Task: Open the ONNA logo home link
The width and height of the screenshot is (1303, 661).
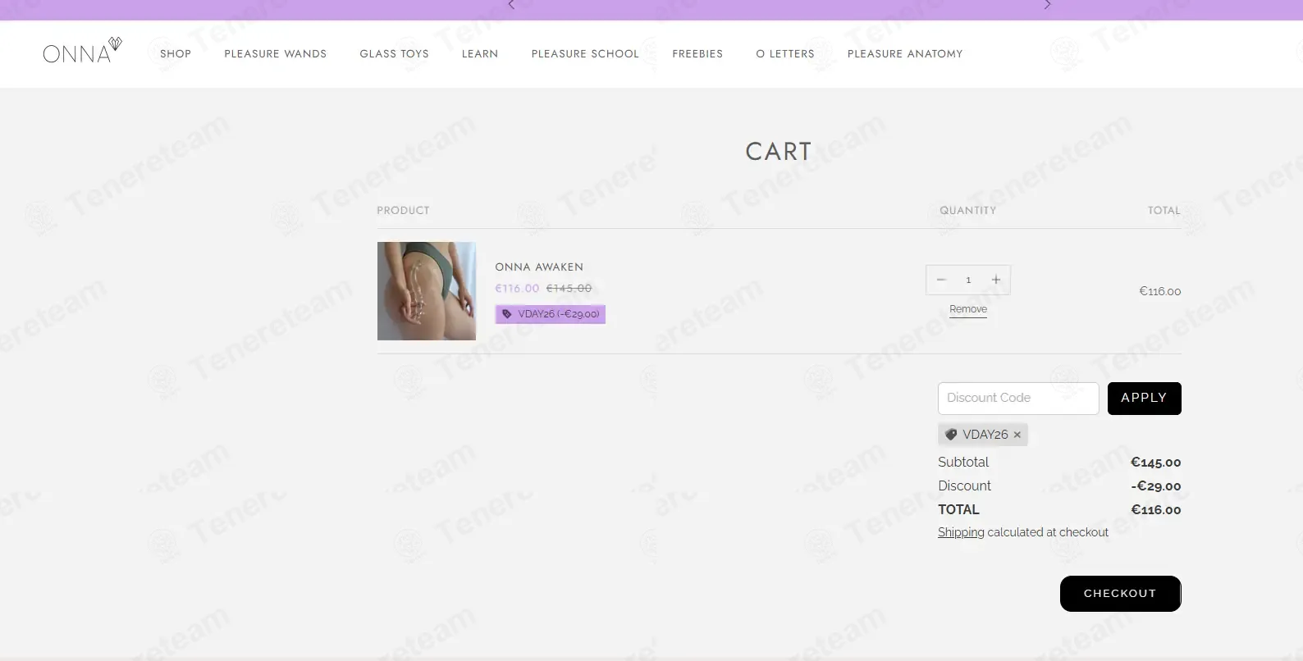Action: [x=82, y=51]
